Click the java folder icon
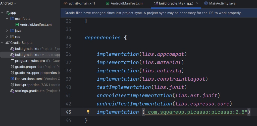 [12, 31]
